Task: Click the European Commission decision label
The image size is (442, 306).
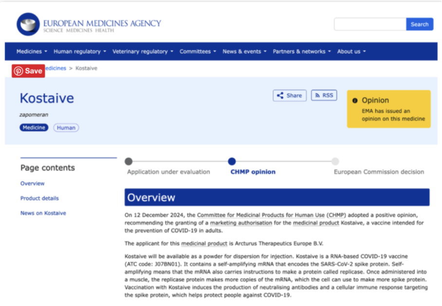Action: point(379,172)
